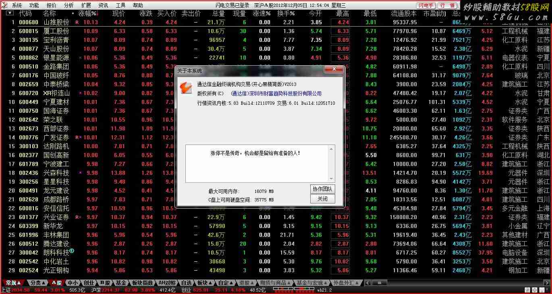
Task: Close the 关于本系统 dialog with its X button
Action: (x=334, y=70)
